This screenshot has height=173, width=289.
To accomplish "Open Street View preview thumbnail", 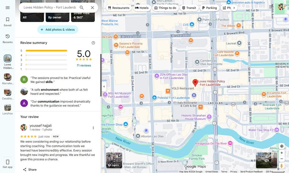I will (x=266, y=160).
